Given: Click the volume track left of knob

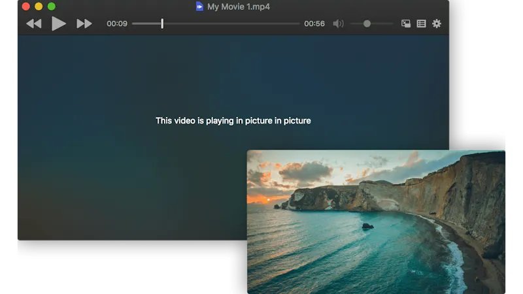Looking at the screenshot, I should point(356,24).
